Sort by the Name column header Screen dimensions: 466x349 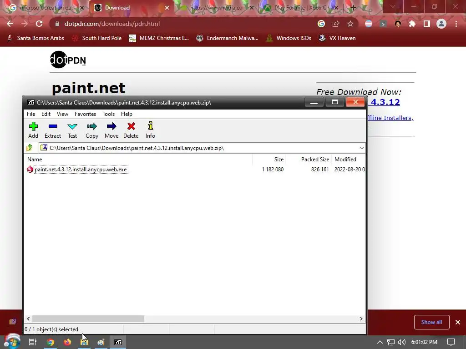point(35,160)
